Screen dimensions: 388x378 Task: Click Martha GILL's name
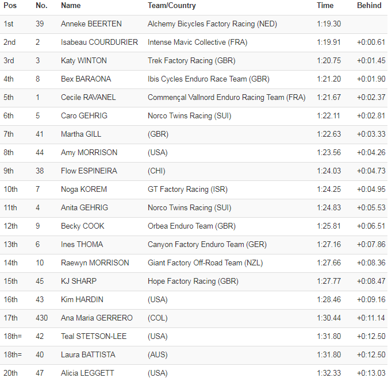80,134
